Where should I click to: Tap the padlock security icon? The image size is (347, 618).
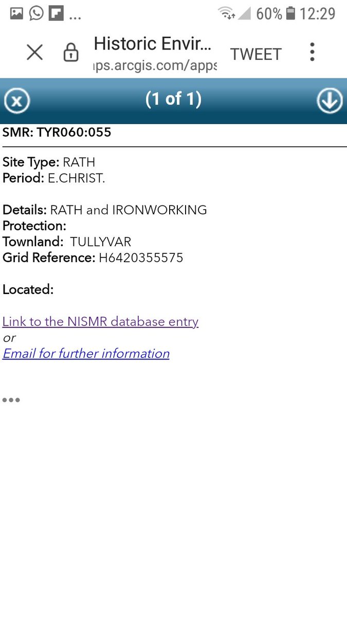click(x=70, y=53)
